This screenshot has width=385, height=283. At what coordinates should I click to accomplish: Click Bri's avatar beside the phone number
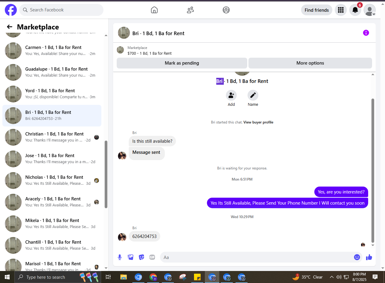[x=122, y=237]
